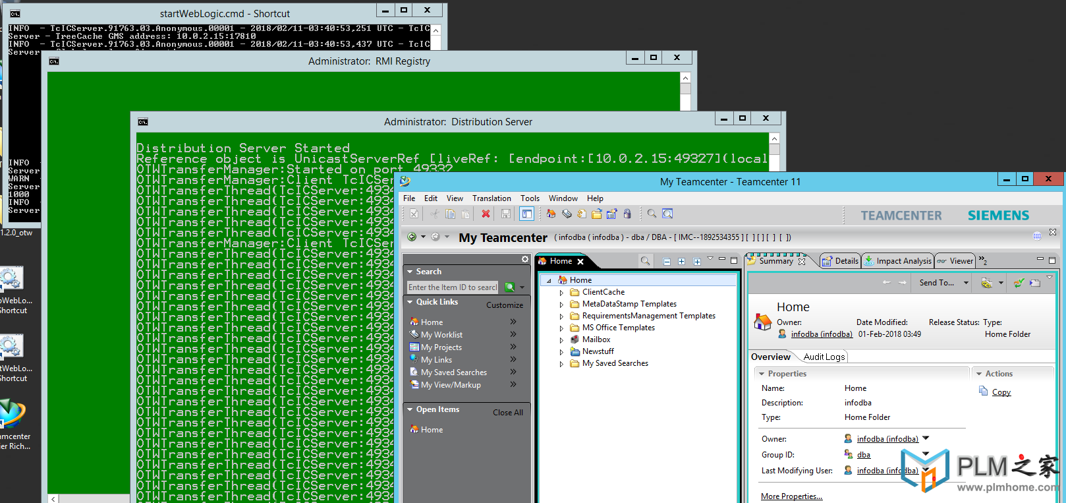1066x503 pixels.
Task: Click the gear icon above Search panel
Action: (x=525, y=259)
